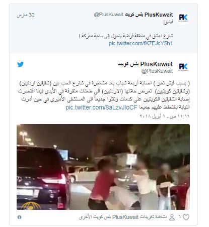
Task: Click the main tweet Arabic body text
Action: 104,95
